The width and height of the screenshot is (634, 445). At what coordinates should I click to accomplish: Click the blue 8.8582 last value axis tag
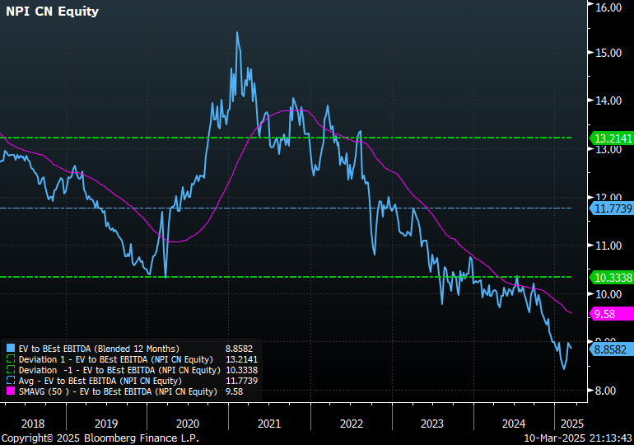(612, 349)
